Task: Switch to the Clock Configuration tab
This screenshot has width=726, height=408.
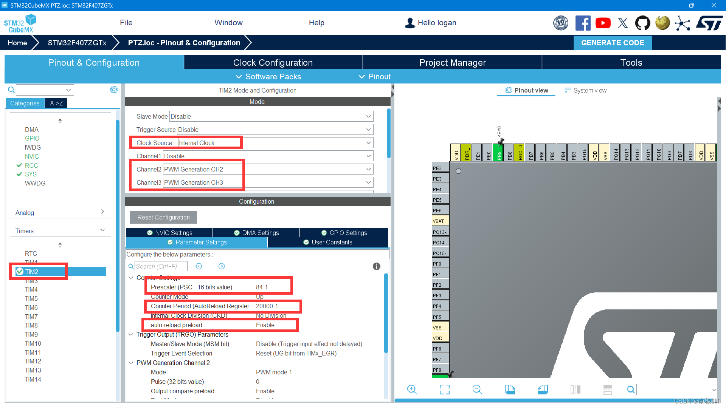Action: (273, 62)
